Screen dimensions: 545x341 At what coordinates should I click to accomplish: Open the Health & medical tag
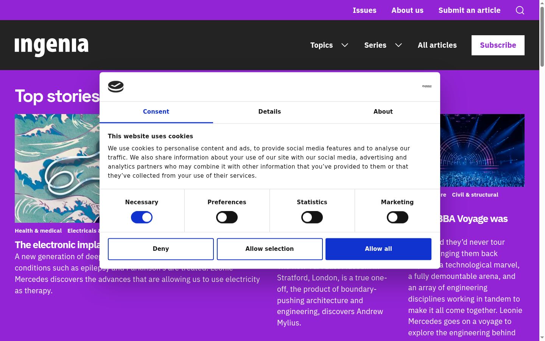pyautogui.click(x=38, y=231)
